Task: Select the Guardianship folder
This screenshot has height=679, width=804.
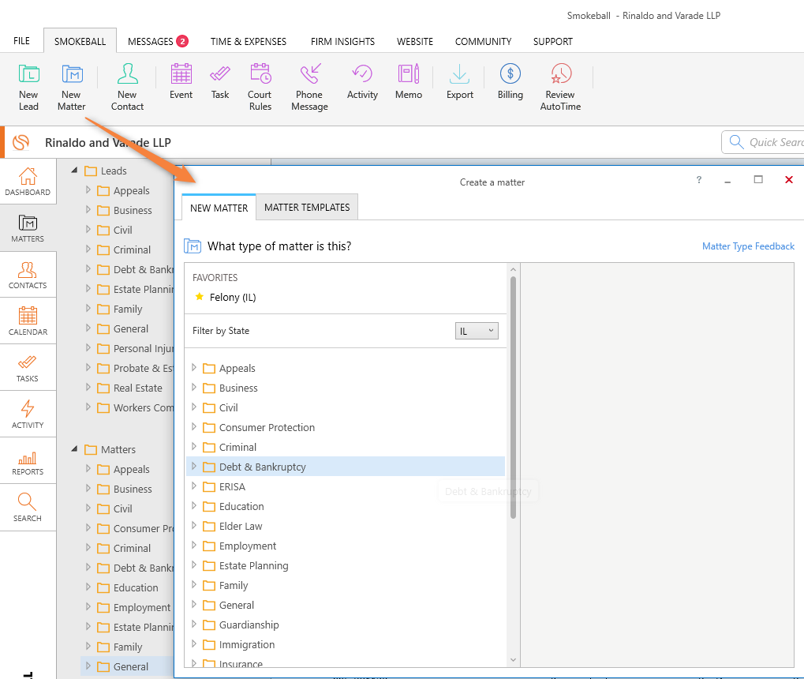Action: click(249, 625)
